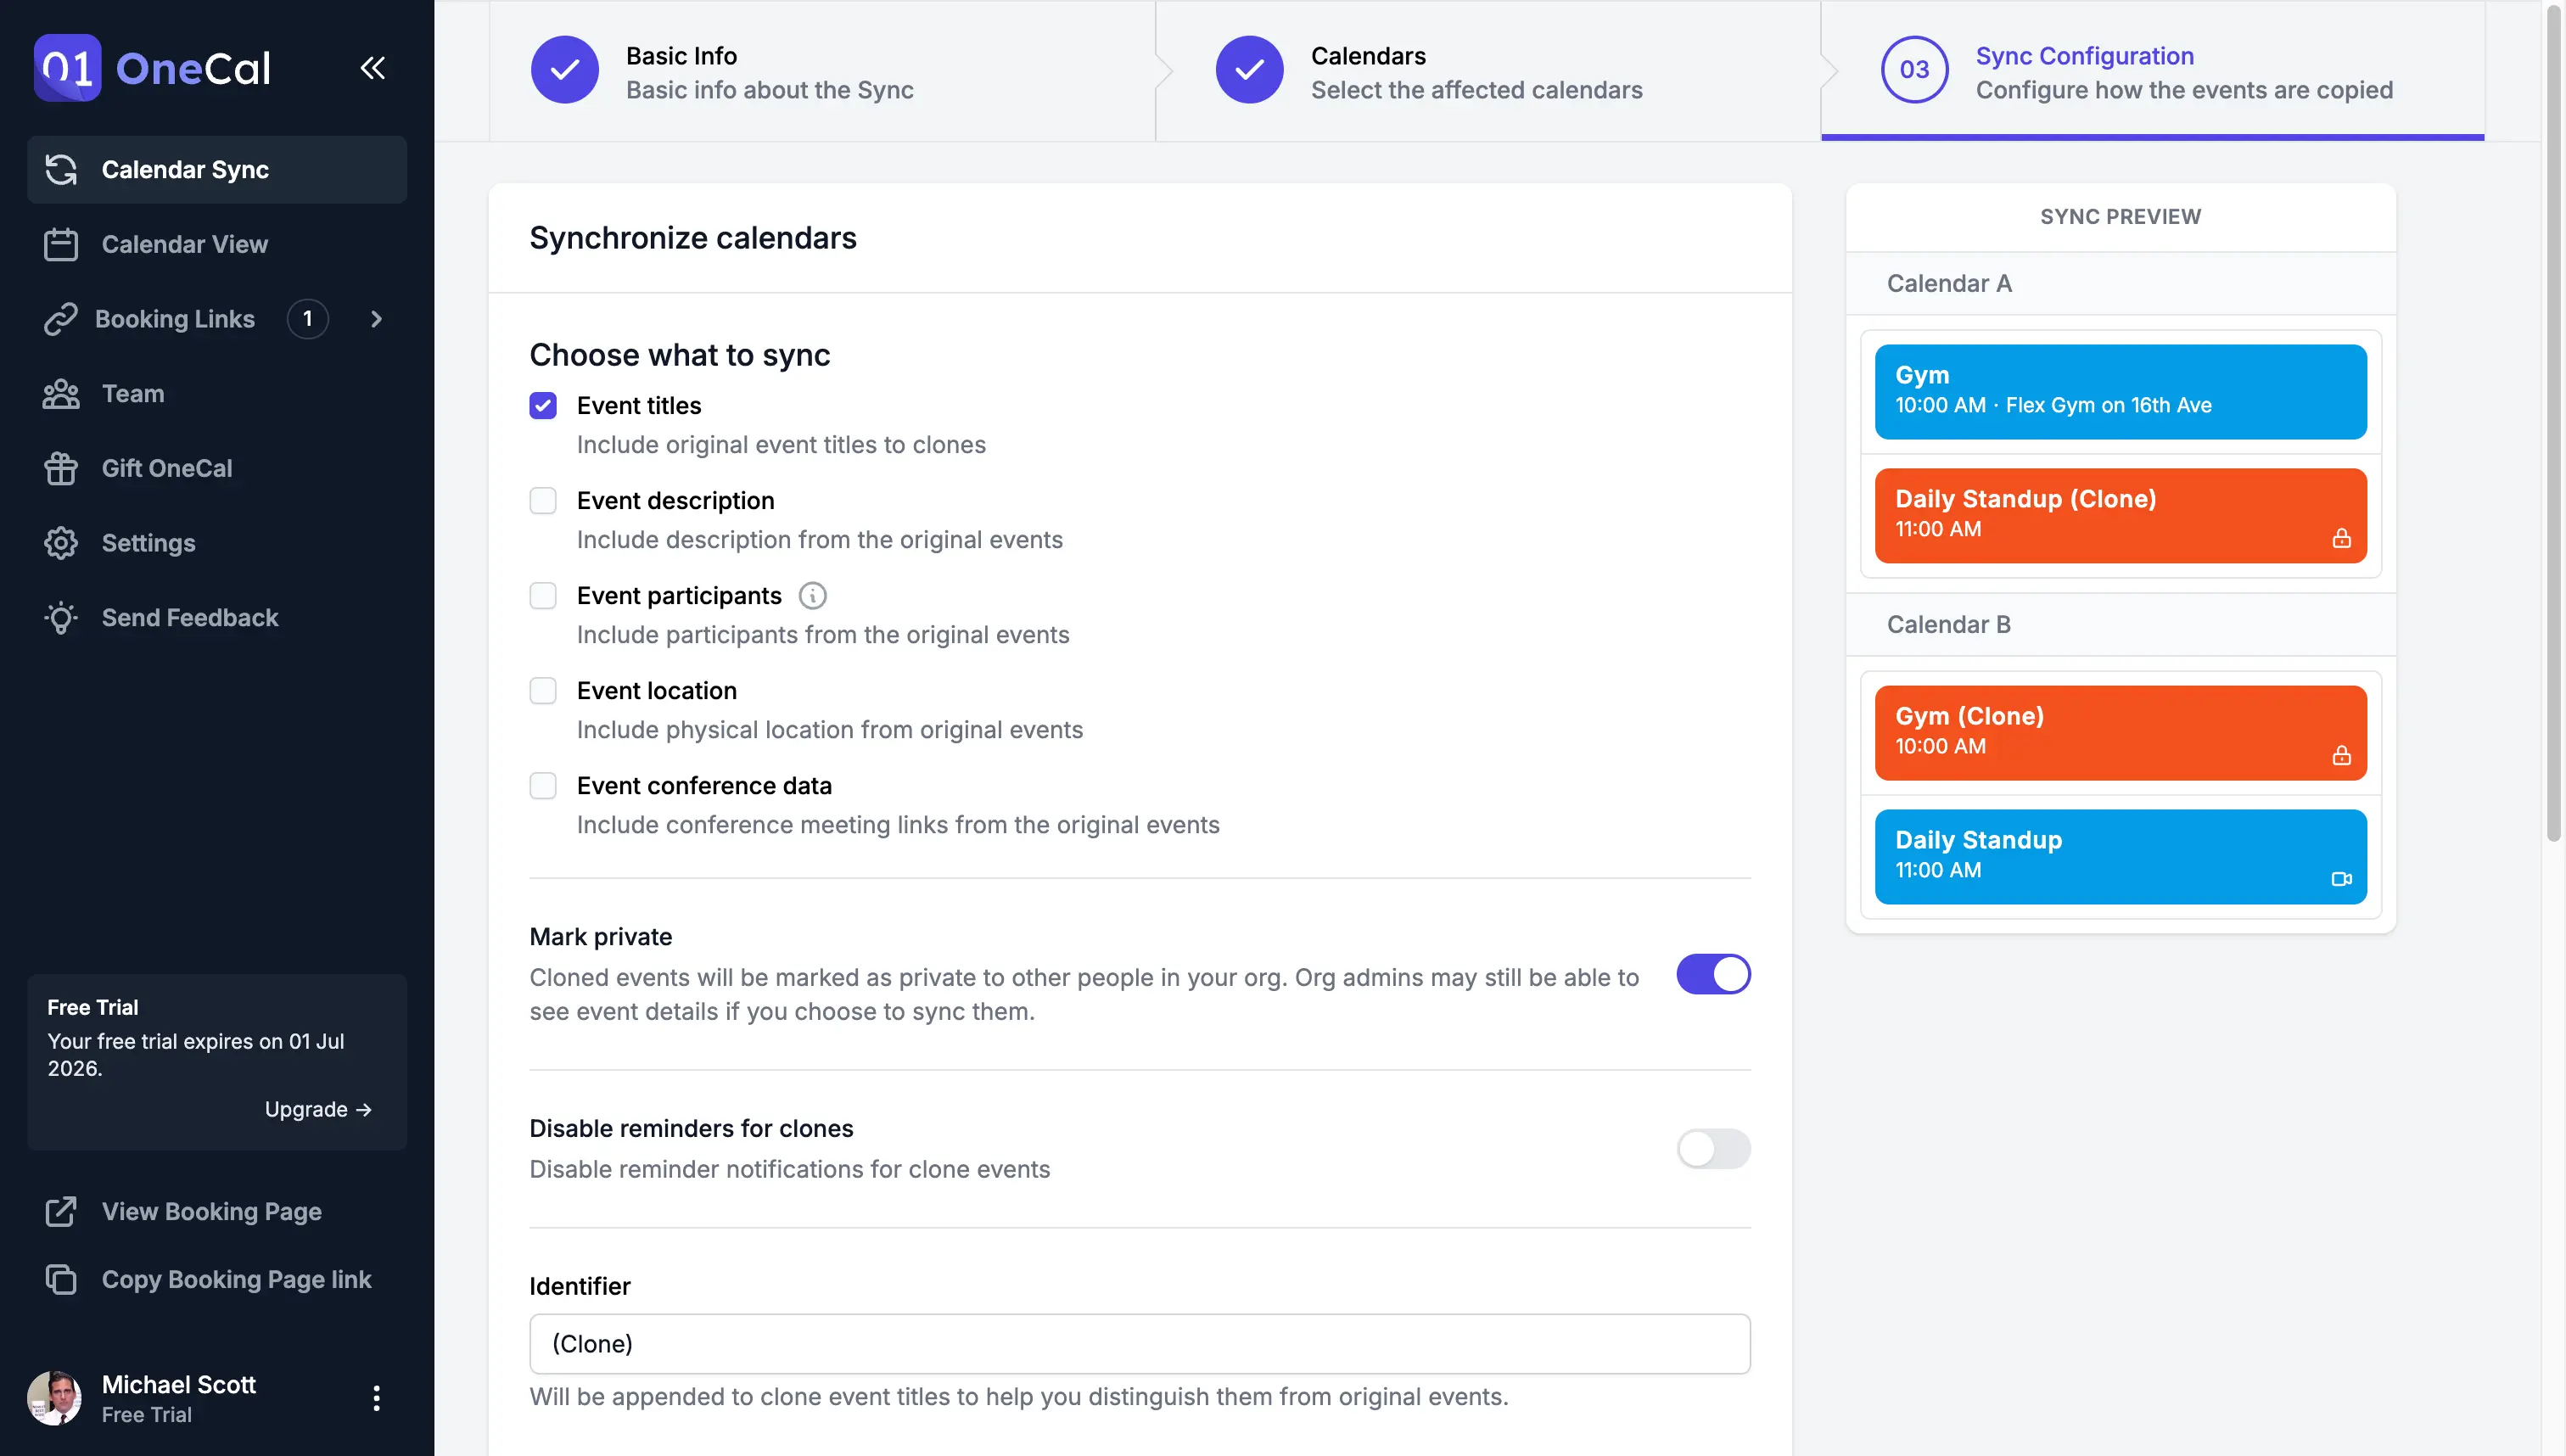Click the Team sidebar icon
This screenshot has height=1456, width=2566.
point(62,391)
